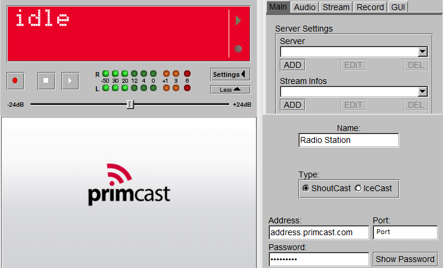Click the idle status text in display
The image size is (443, 268).
tap(42, 18)
